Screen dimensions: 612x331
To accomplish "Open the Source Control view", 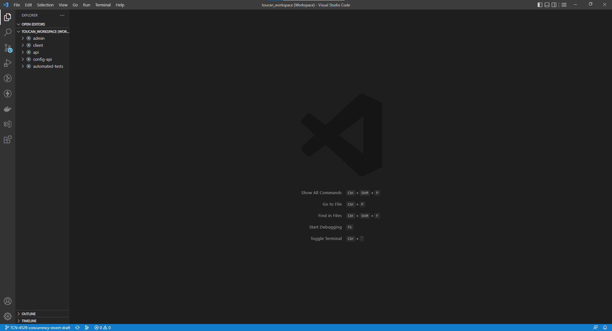I will pyautogui.click(x=8, y=48).
